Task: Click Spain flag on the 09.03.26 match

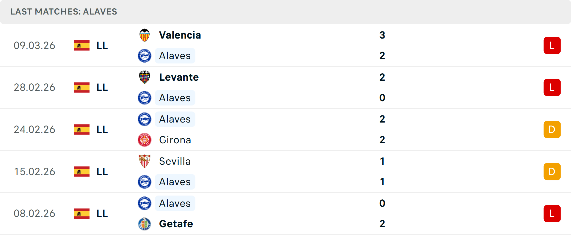Action: 82,45
